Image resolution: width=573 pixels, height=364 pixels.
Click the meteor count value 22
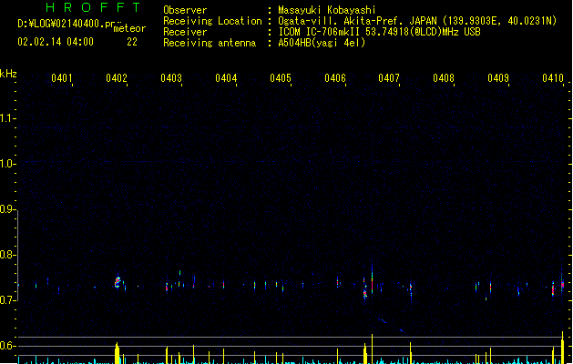tap(132, 42)
